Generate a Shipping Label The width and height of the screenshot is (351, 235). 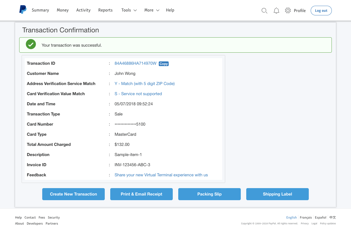point(278,194)
